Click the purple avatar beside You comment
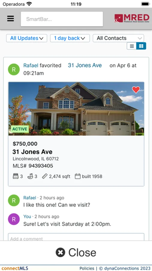Viewport: 152px width, 271px height. (x=14, y=219)
